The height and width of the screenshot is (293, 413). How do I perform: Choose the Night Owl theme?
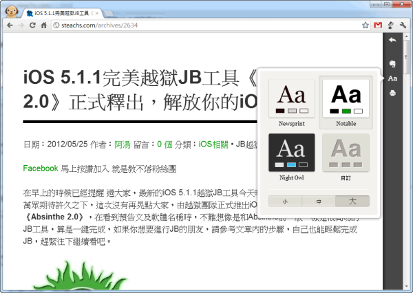point(292,158)
